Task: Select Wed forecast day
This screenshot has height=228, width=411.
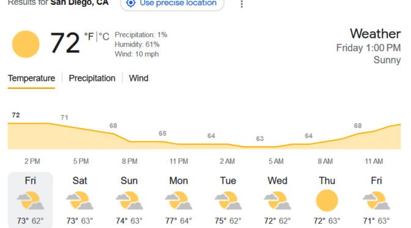Action: 277,200
